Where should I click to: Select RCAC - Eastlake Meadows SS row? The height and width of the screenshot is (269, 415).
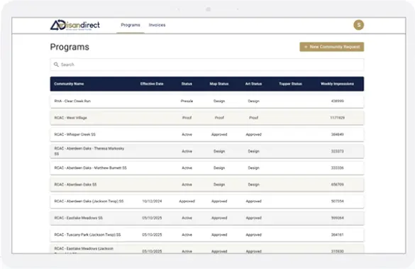coord(207,218)
